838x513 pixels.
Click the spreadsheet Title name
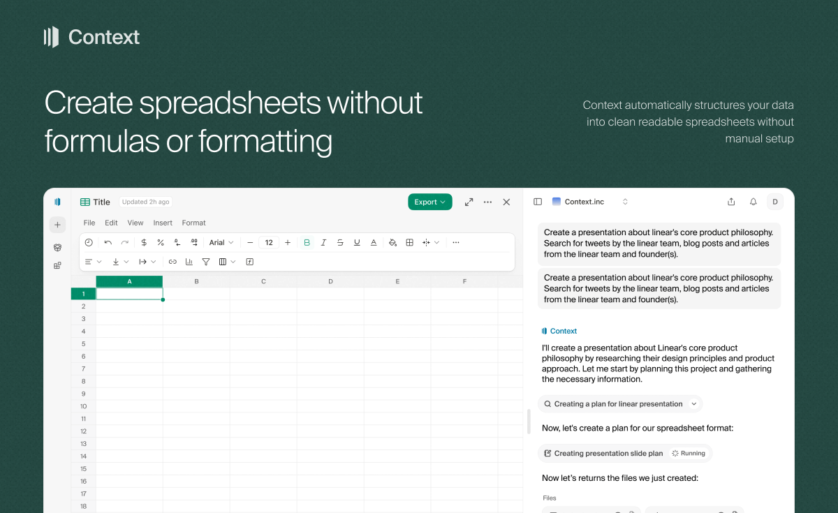click(102, 202)
